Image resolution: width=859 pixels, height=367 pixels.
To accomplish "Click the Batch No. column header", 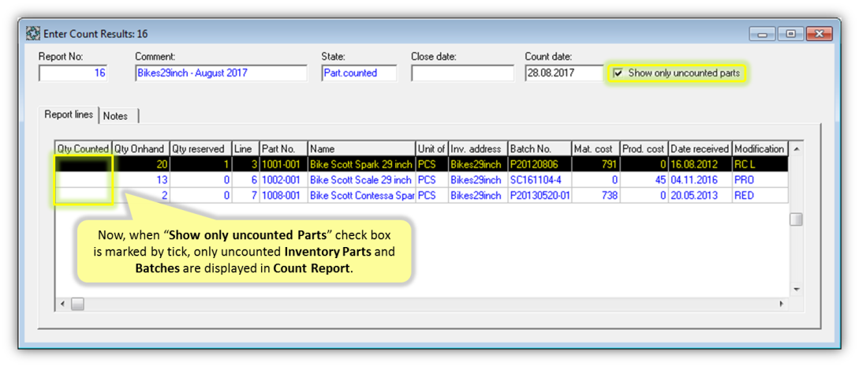I will click(540, 148).
